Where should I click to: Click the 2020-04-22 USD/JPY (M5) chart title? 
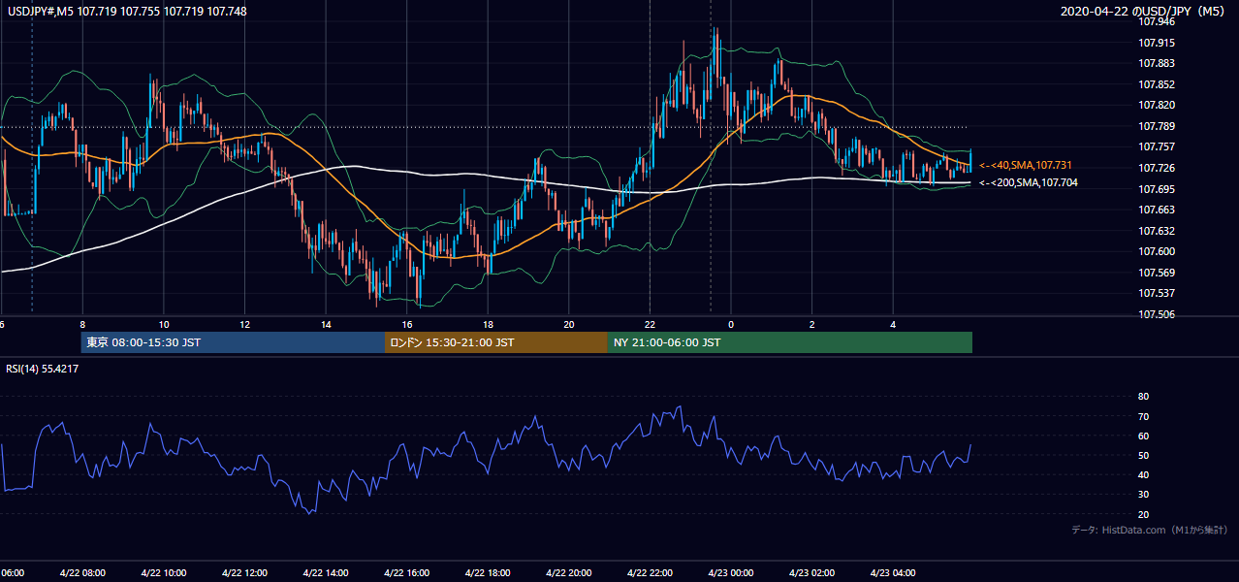(1143, 12)
